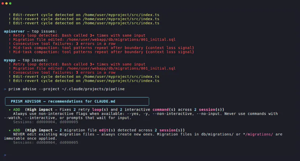Click the '--watch' flag text

pos(12,118)
